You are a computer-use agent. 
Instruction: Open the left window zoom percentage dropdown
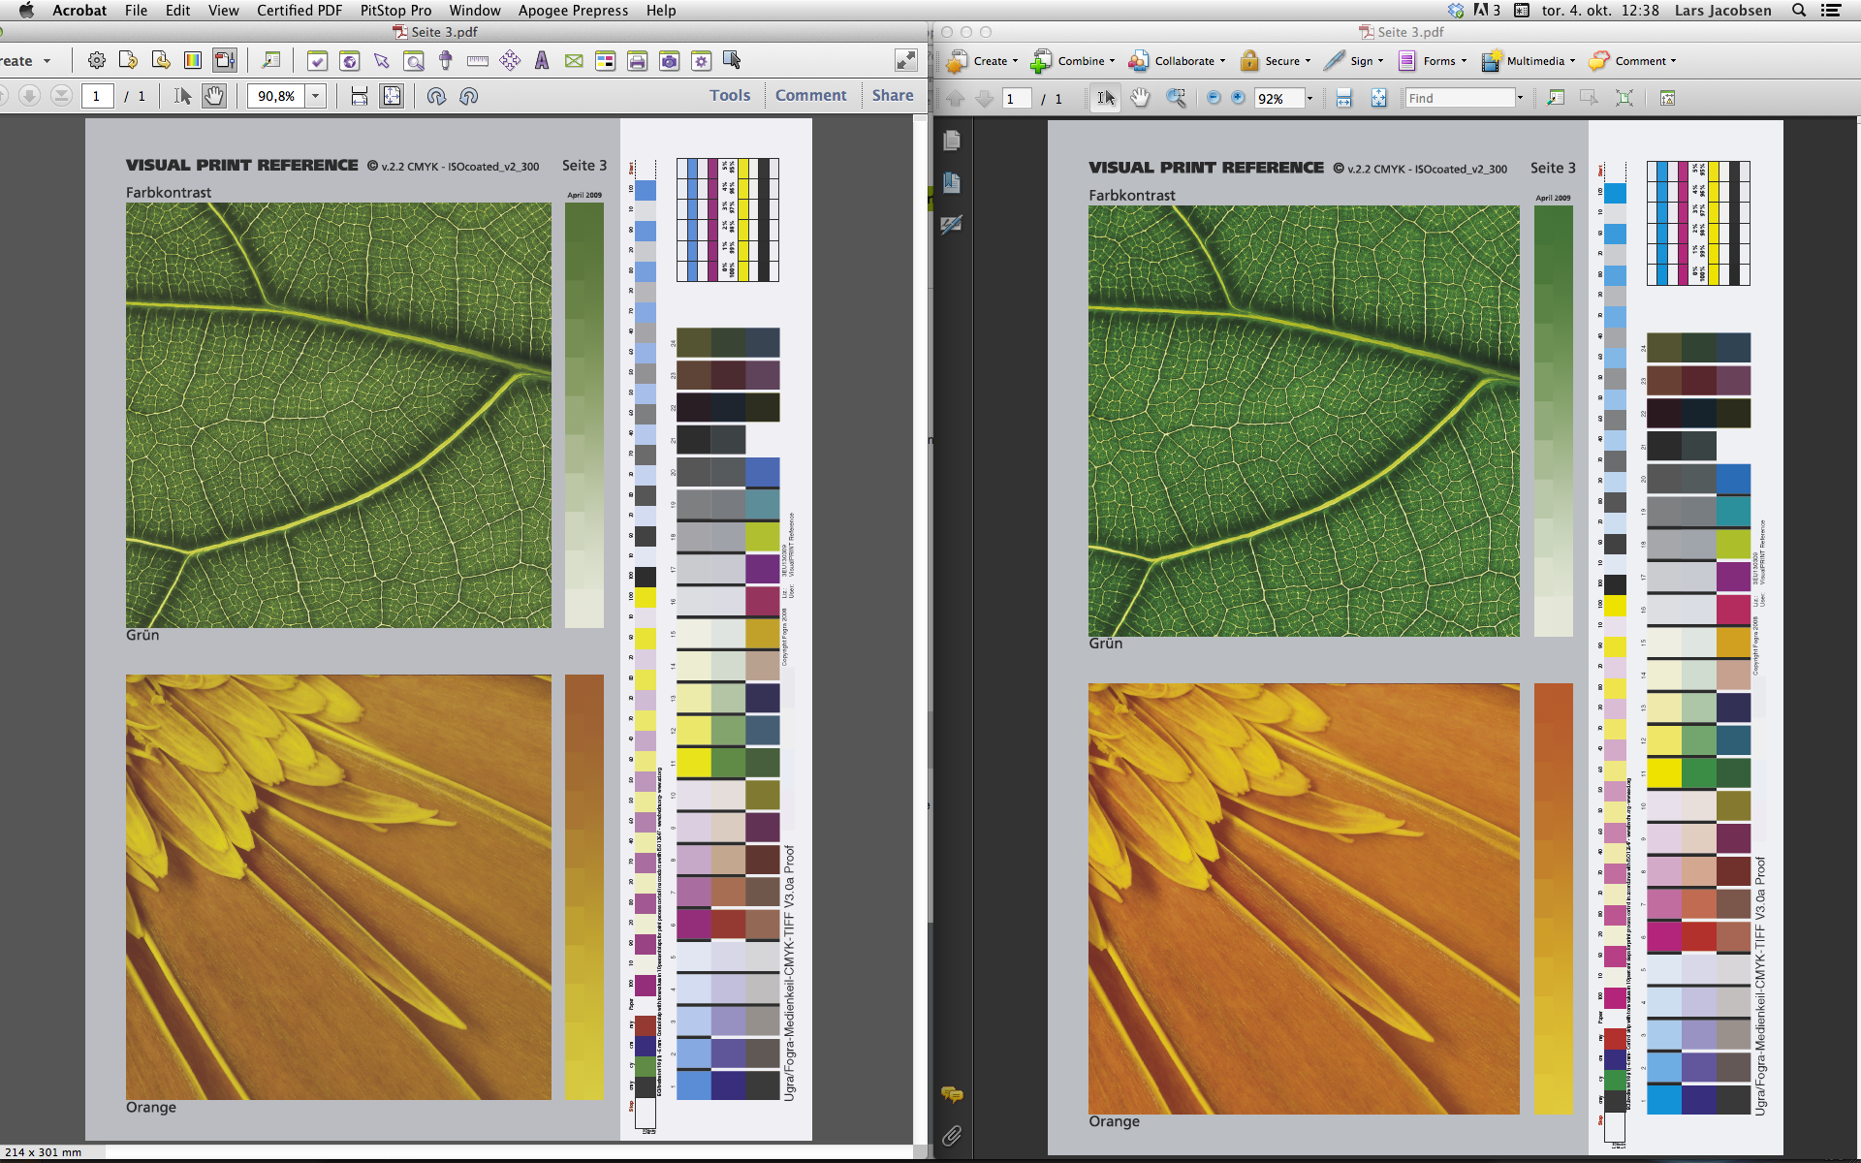point(315,96)
